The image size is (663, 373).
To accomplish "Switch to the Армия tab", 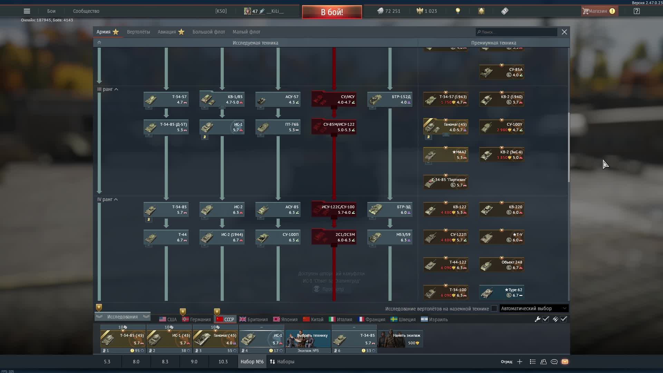I will click(x=107, y=32).
